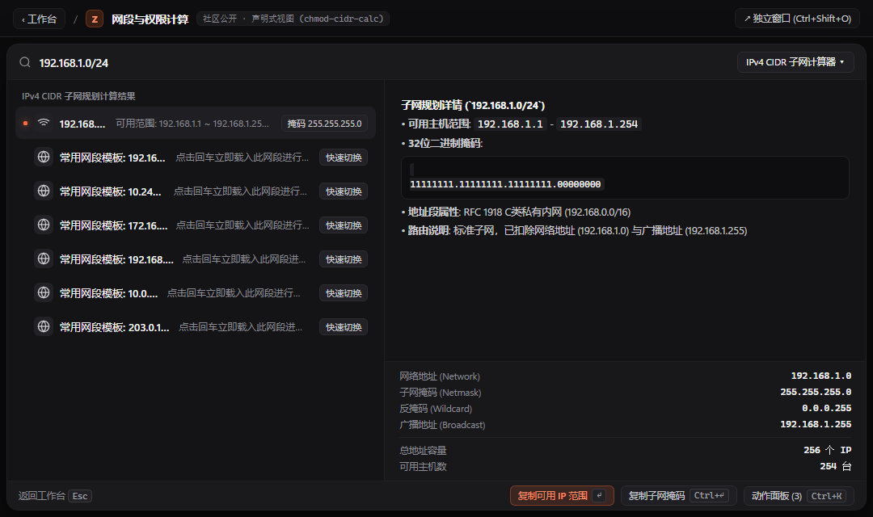Go back via the 工作台 breadcrumb button

pyautogui.click(x=39, y=19)
